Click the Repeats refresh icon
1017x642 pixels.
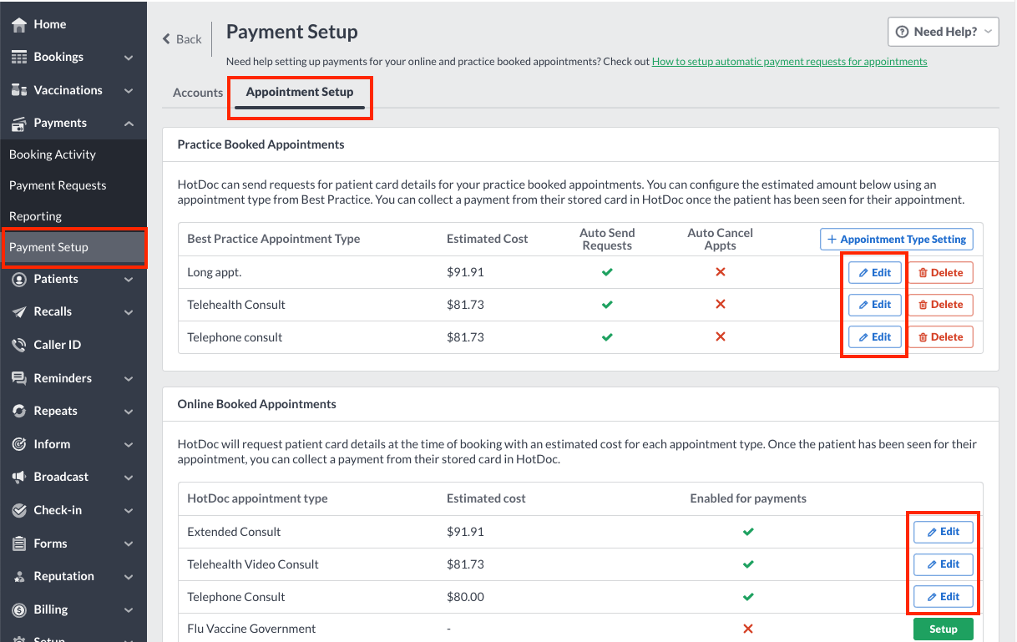point(19,411)
